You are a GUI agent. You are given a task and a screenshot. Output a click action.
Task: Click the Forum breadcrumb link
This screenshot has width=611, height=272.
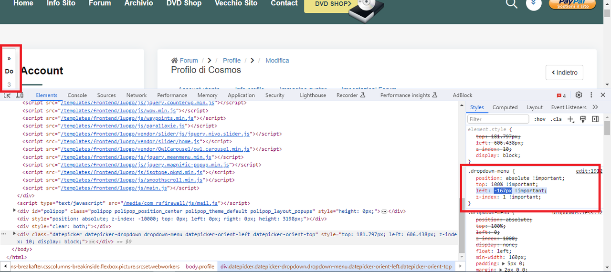[x=189, y=61]
